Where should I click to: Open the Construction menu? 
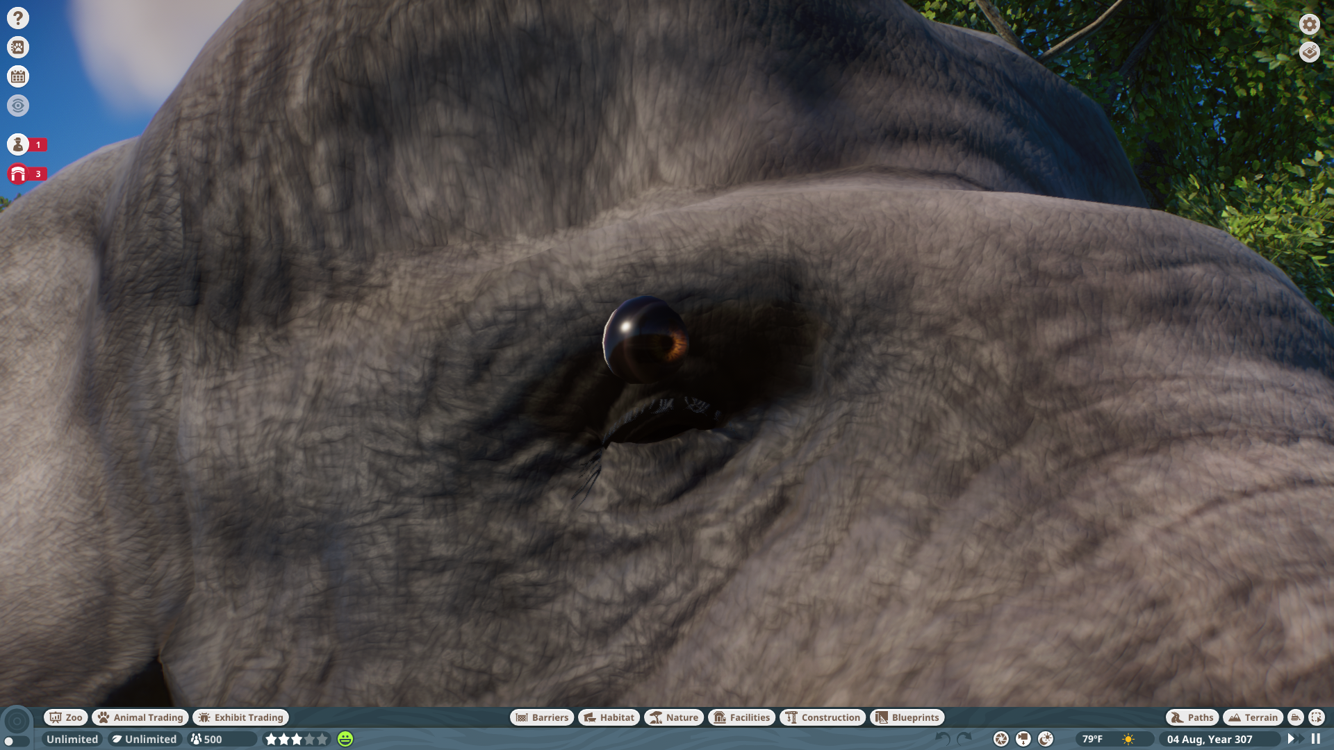[x=823, y=717]
